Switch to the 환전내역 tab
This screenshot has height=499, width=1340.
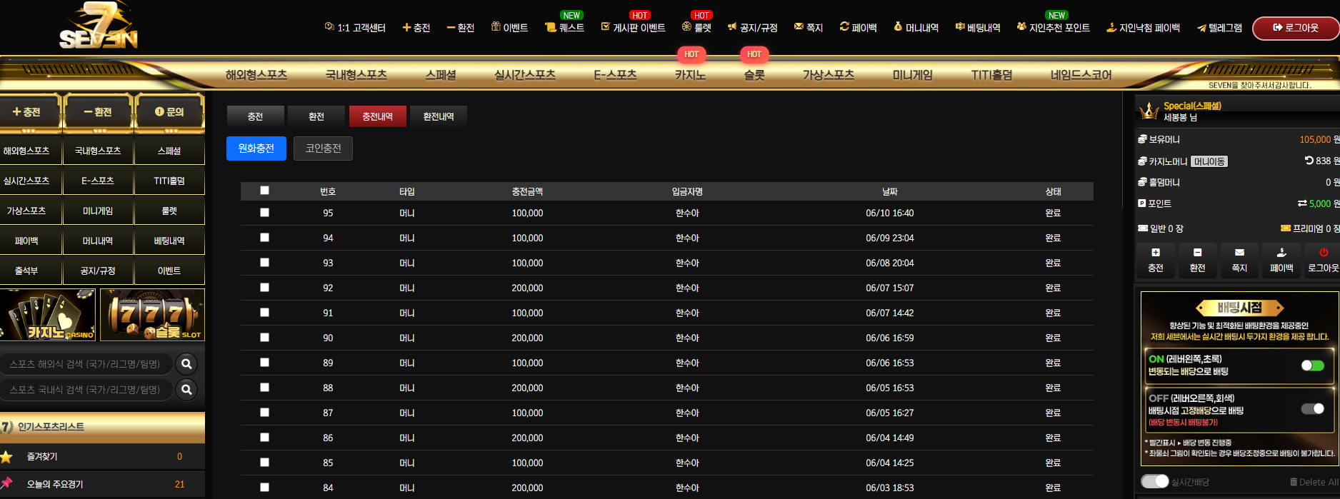[439, 116]
